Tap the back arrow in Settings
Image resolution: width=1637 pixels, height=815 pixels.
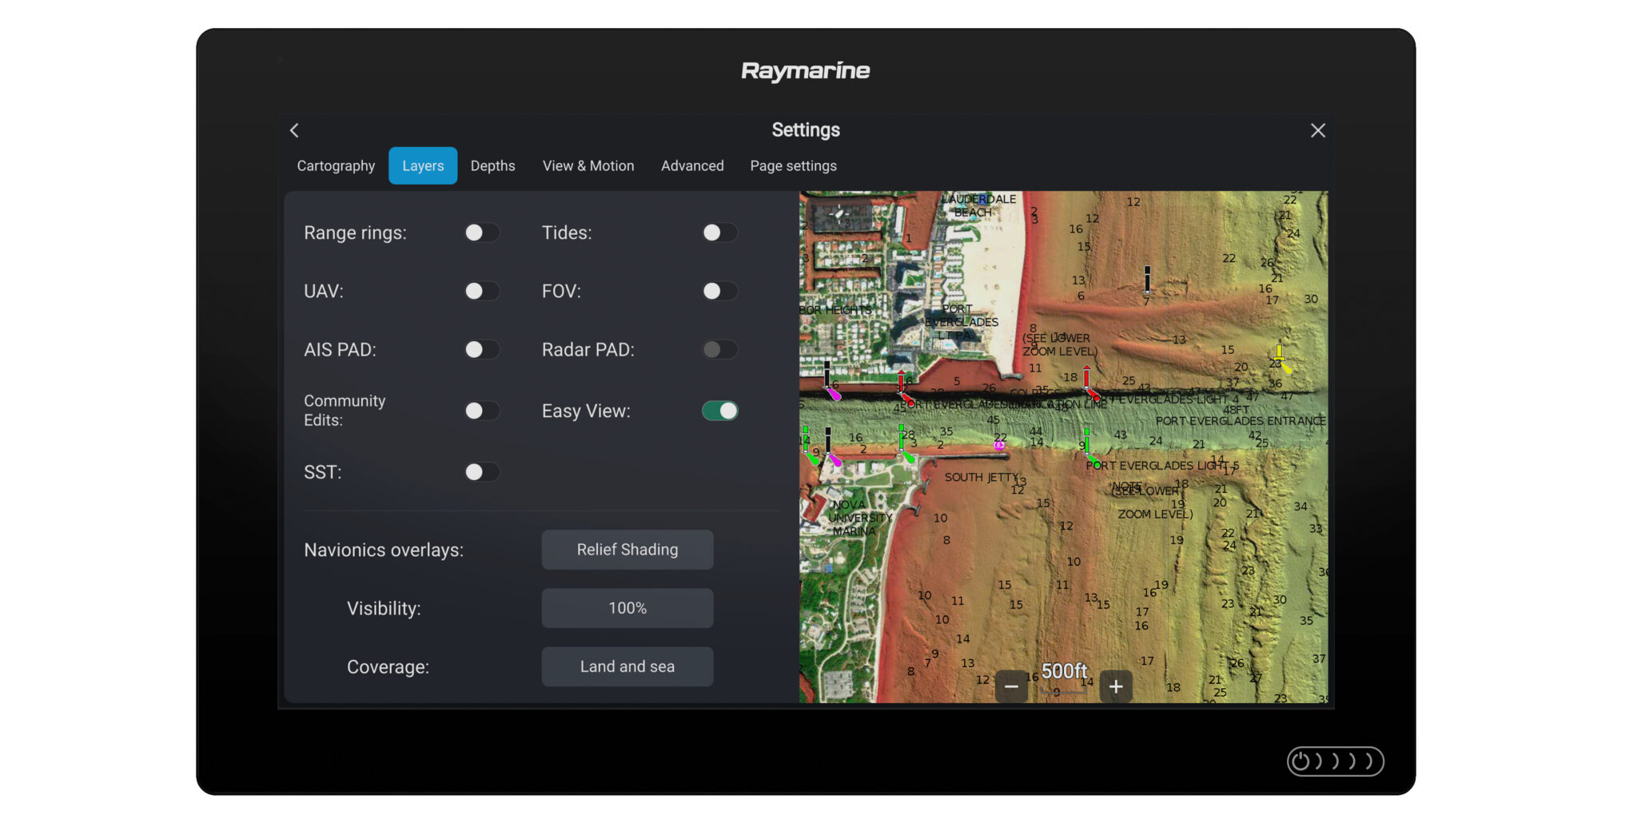tap(294, 130)
